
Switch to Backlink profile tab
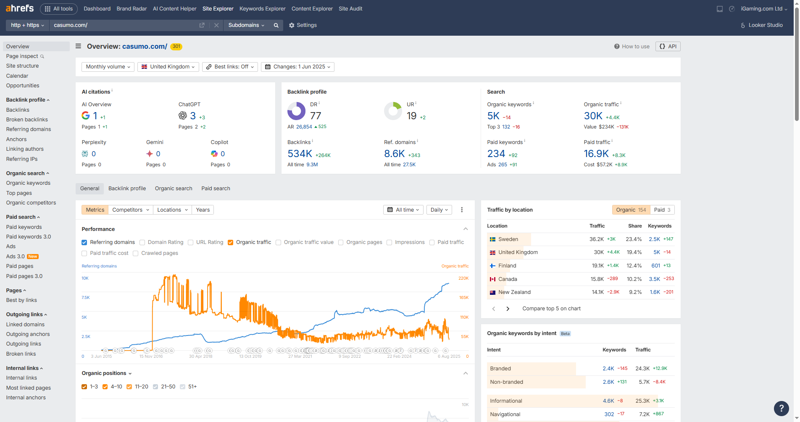127,189
